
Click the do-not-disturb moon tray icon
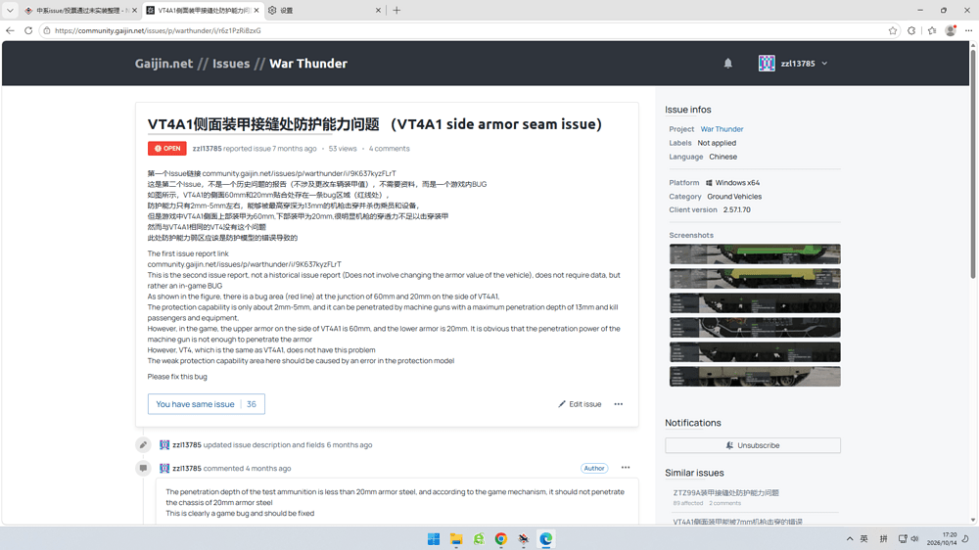pos(965,539)
